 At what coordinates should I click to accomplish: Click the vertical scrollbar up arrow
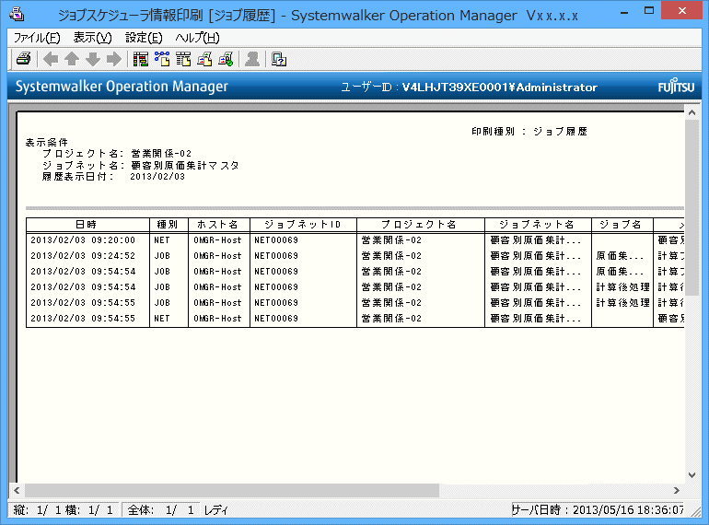click(x=692, y=112)
